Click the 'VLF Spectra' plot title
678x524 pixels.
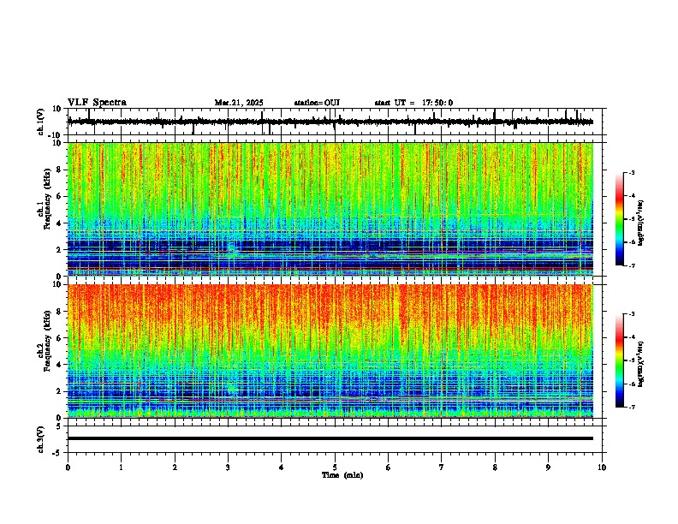pyautogui.click(x=97, y=103)
